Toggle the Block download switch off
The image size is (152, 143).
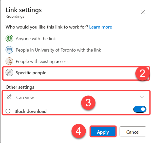pos(140,109)
